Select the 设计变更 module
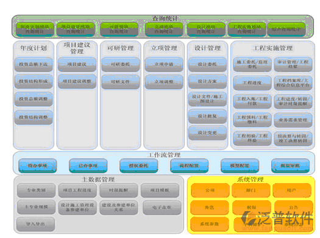This screenshot has width=320, height=238. coord(207,133)
